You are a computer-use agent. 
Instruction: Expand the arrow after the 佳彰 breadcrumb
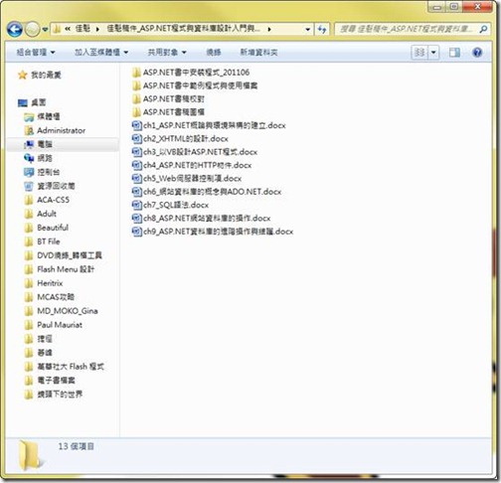97,29
